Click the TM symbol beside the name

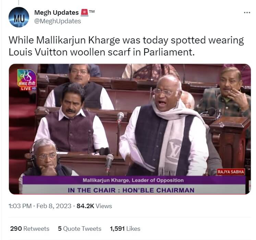tap(92, 11)
